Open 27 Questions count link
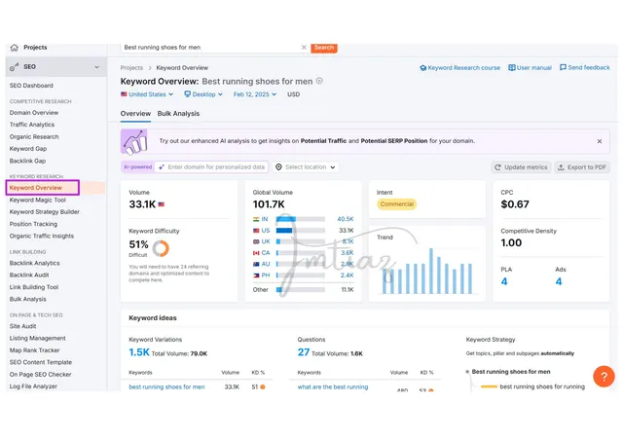Screen dimensions: 623x440 coord(304,352)
